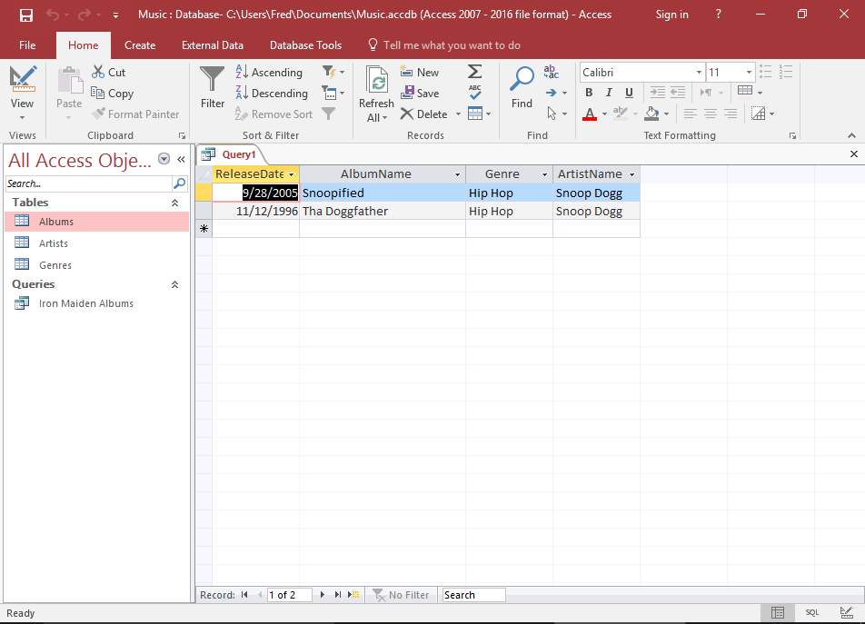This screenshot has width=865, height=624.
Task: Toggle Italic formatting
Action: point(609,93)
